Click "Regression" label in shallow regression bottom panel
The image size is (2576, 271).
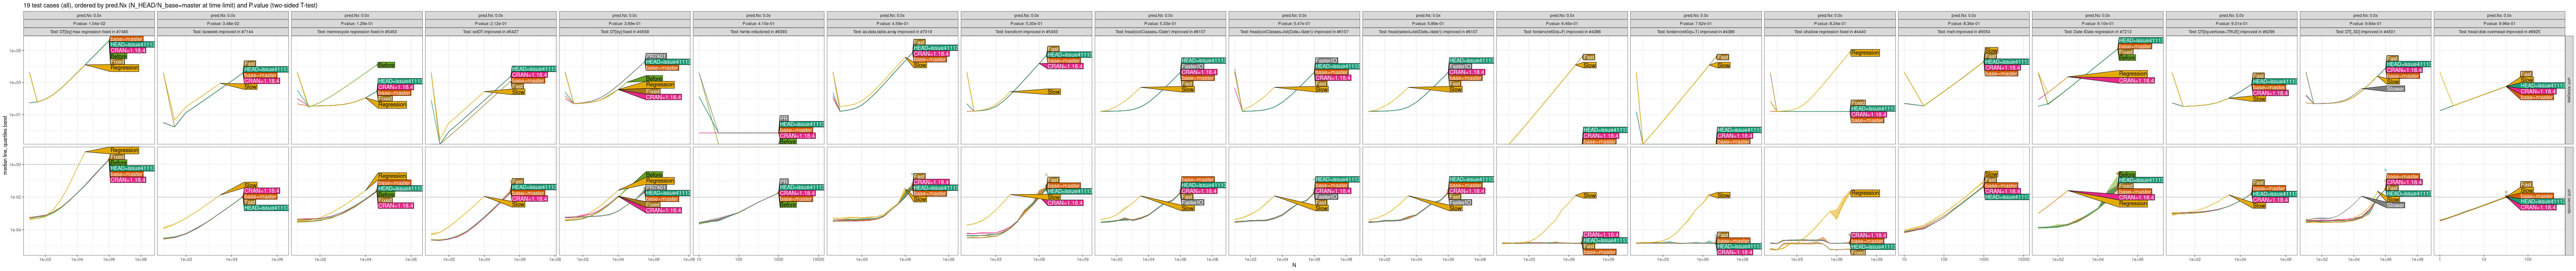(1865, 193)
